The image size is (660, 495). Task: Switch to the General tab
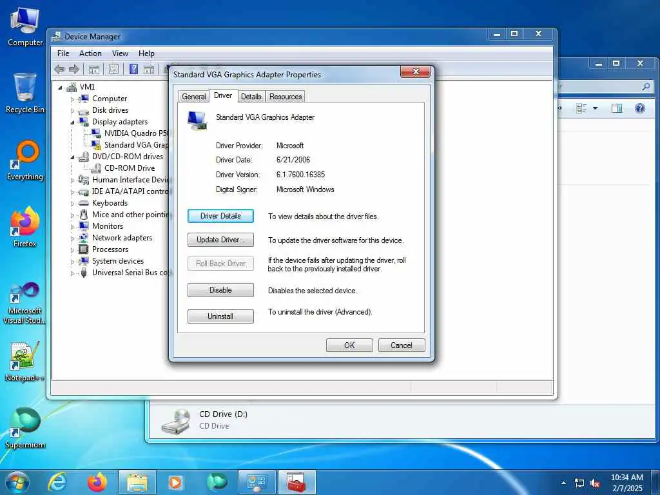193,97
